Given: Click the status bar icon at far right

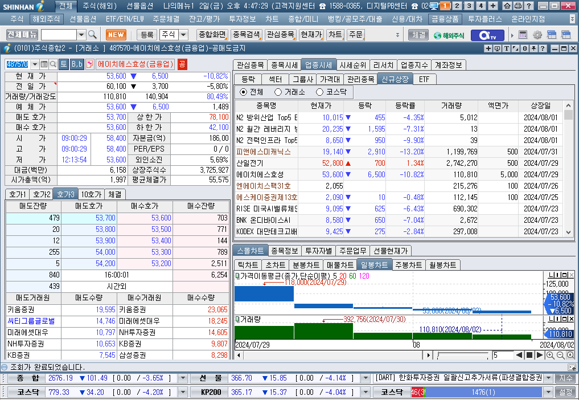Looking at the screenshot, I should [x=572, y=367].
